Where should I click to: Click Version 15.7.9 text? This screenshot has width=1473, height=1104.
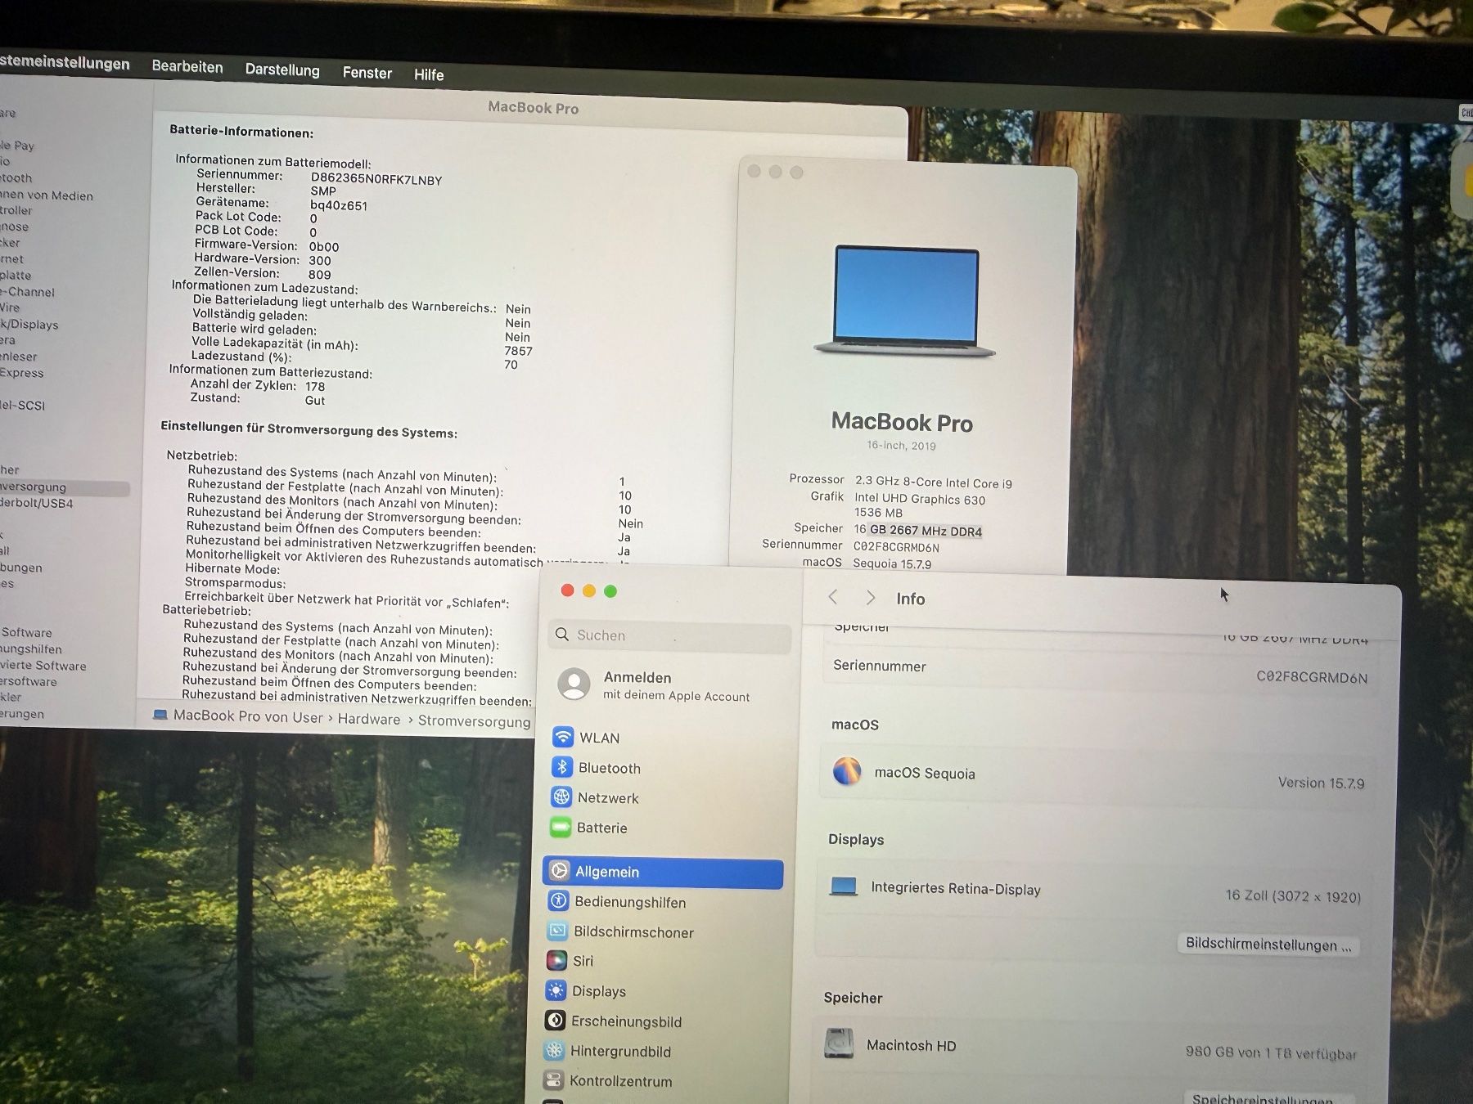pos(1321,783)
